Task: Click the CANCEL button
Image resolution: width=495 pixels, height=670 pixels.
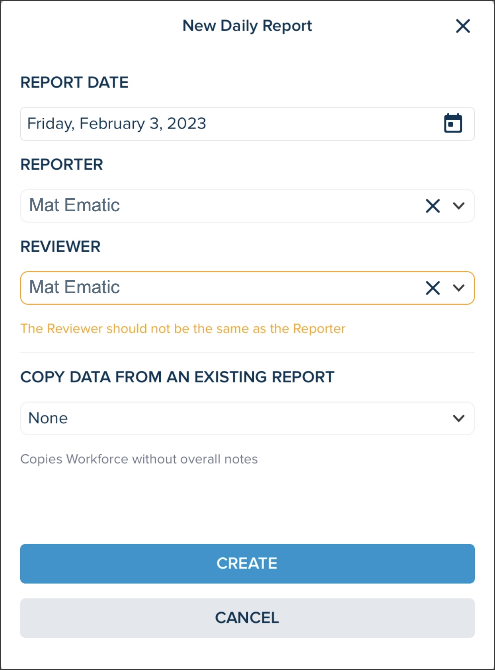Action: pyautogui.click(x=247, y=618)
